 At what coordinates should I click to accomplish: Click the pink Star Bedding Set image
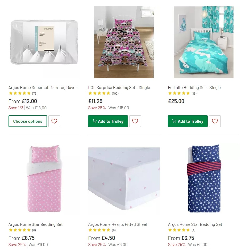(x=44, y=179)
